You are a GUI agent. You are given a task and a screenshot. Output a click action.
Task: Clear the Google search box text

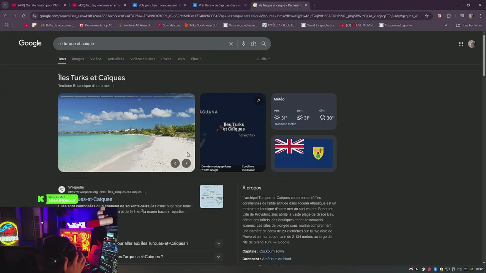231,44
